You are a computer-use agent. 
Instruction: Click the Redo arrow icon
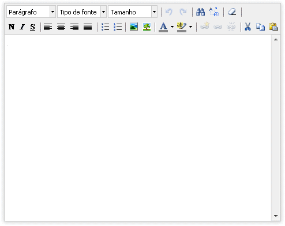(x=183, y=12)
